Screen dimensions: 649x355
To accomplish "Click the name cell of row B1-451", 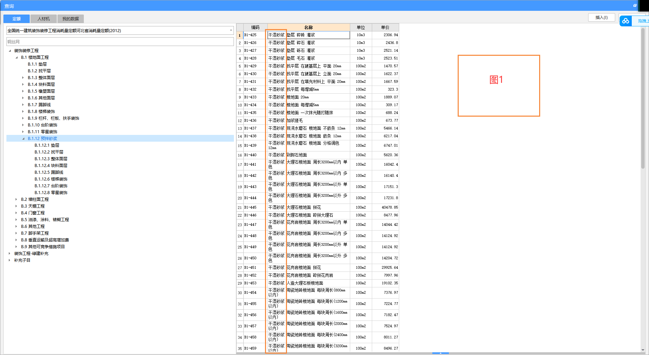I will [309, 268].
